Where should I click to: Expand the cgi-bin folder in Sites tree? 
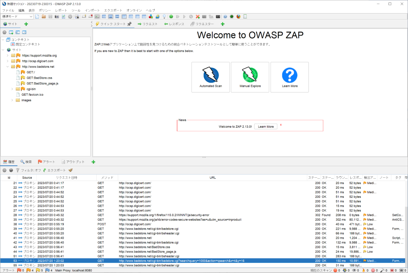12,89
